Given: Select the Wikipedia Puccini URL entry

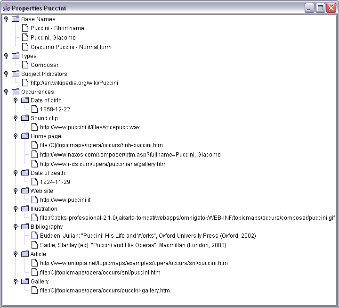Looking at the screenshot, I should tap(74, 83).
